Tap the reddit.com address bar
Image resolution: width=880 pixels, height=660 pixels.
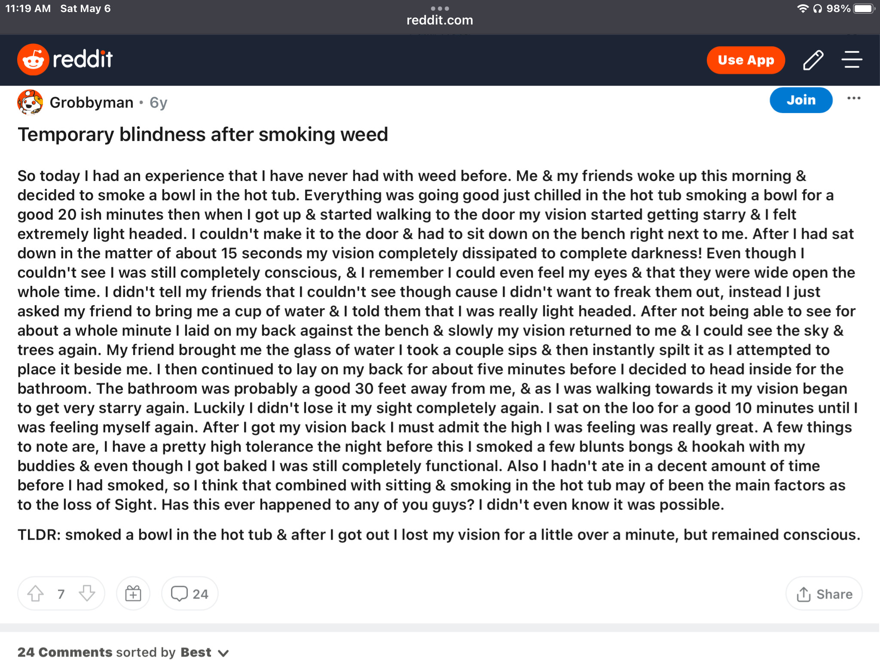pos(440,20)
